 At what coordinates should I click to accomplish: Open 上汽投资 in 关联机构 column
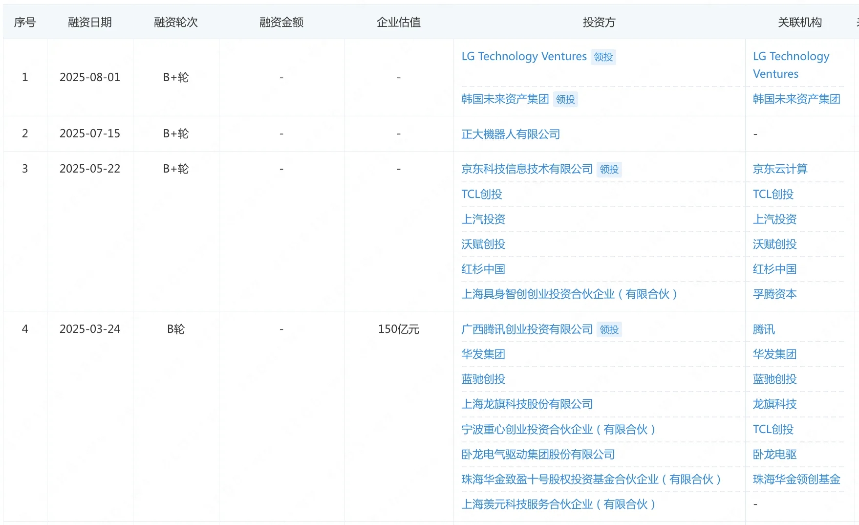coord(775,219)
